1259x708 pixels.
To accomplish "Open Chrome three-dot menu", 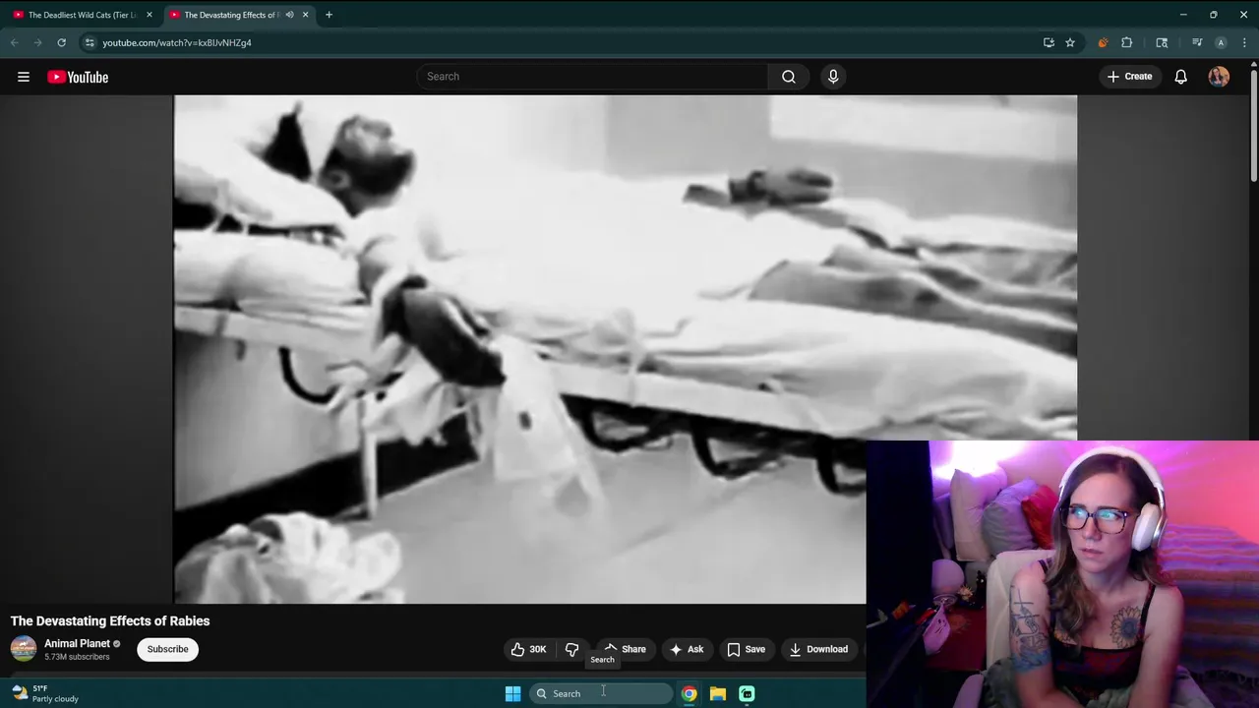I will click(x=1244, y=42).
